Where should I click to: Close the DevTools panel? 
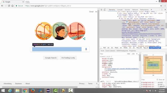click(165, 10)
